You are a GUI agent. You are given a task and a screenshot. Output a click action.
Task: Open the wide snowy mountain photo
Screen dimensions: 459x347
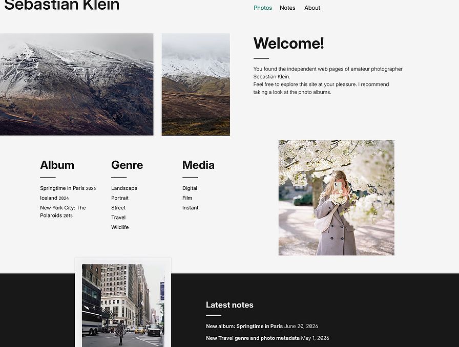click(x=76, y=84)
